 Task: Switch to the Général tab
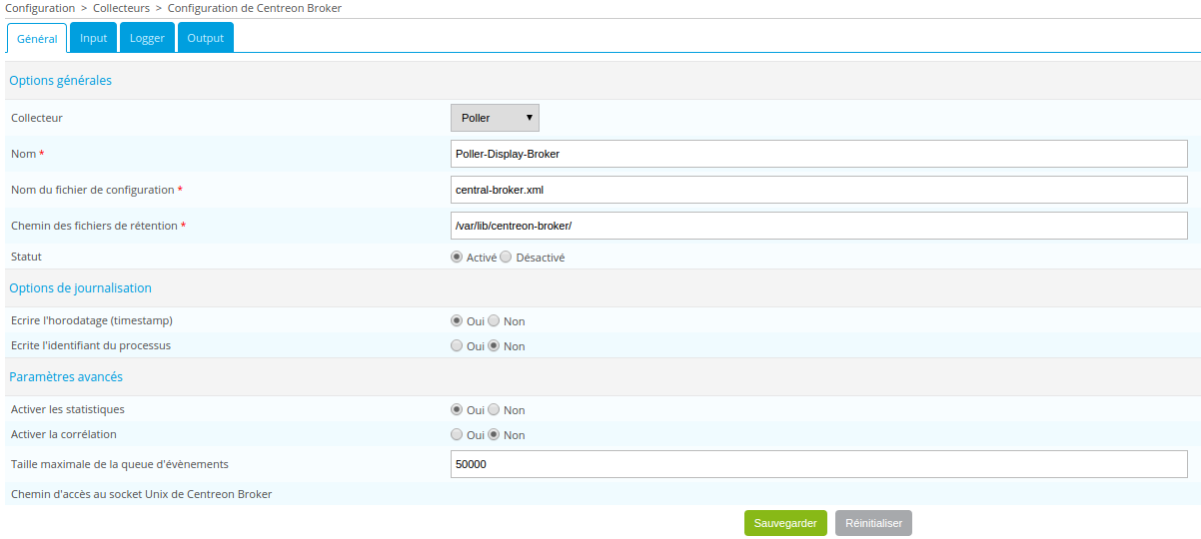pyautogui.click(x=38, y=39)
